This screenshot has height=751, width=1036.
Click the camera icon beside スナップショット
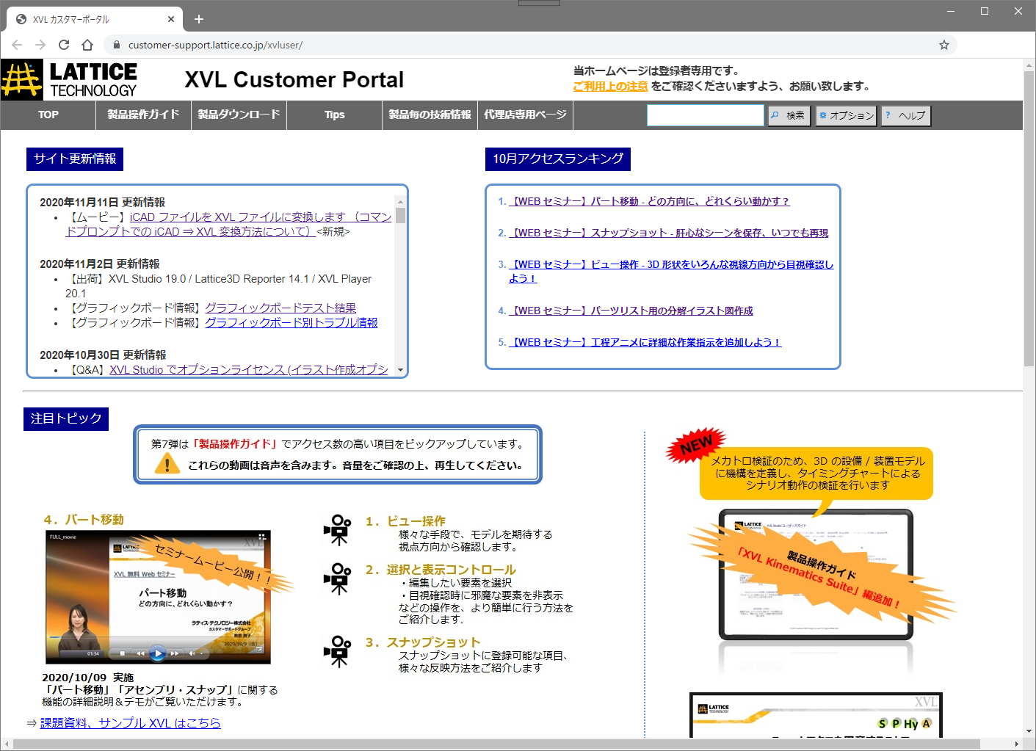338,651
